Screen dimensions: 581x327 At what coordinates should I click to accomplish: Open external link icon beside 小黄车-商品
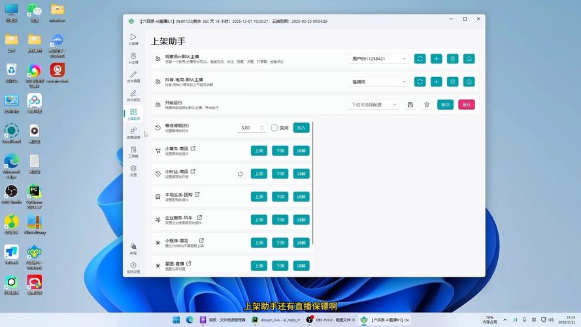(x=193, y=148)
